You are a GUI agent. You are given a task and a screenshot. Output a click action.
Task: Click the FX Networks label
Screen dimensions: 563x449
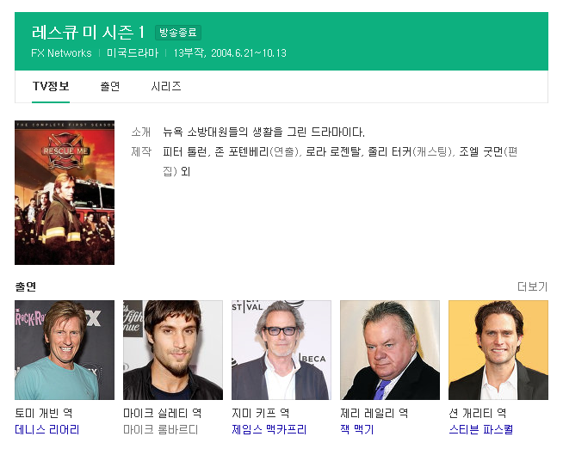pos(61,53)
